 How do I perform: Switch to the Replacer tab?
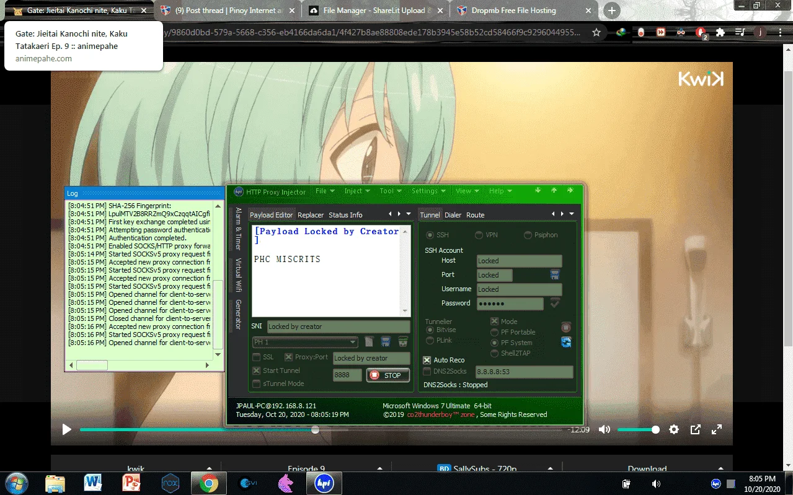click(311, 215)
